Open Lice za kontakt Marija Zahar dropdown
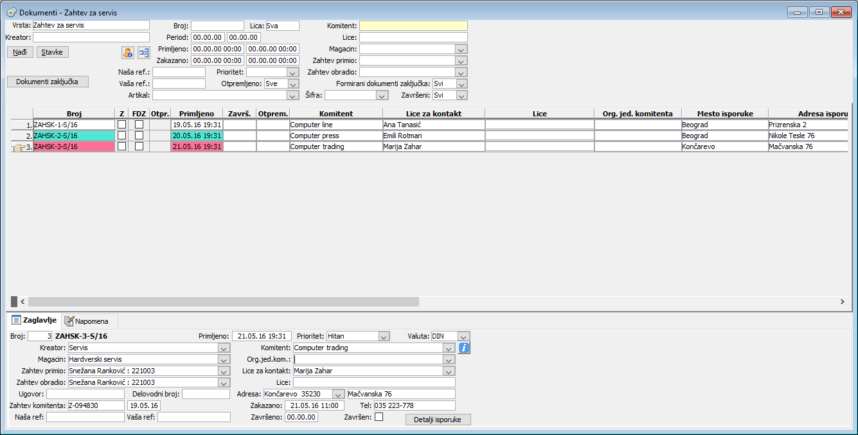Screen dimensions: 858x435 [x=449, y=371]
